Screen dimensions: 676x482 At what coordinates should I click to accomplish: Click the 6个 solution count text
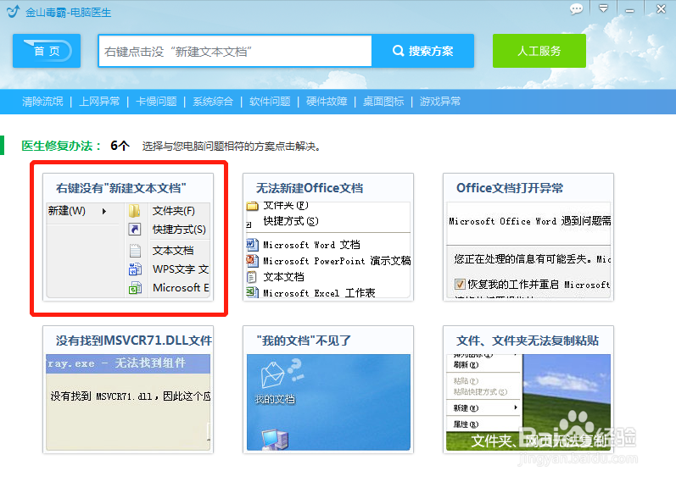tap(120, 146)
